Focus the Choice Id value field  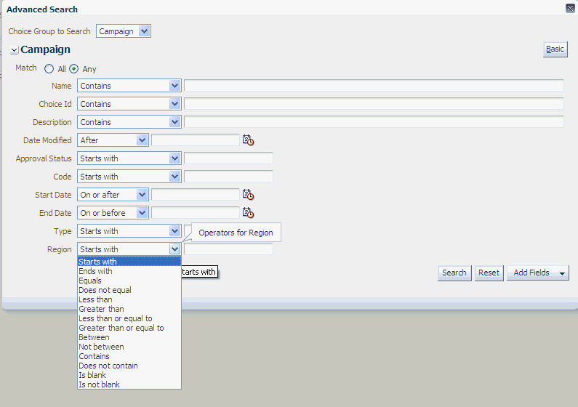pyautogui.click(x=374, y=104)
